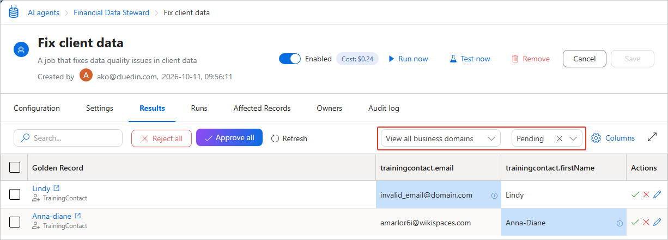This screenshot has width=668, height=240.
Task: Reject the Lindy row with red X
Action: [646, 194]
